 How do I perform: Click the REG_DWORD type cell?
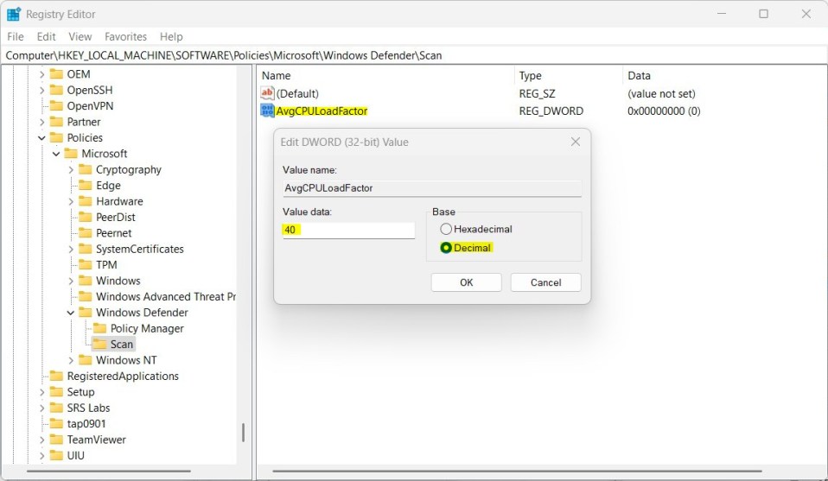pyautogui.click(x=551, y=111)
